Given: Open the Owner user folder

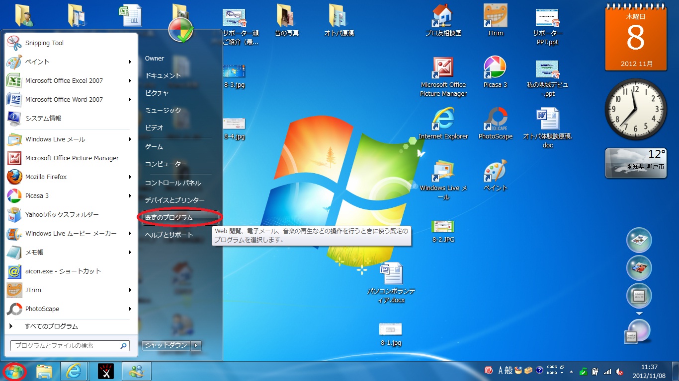Looking at the screenshot, I should point(179,59).
